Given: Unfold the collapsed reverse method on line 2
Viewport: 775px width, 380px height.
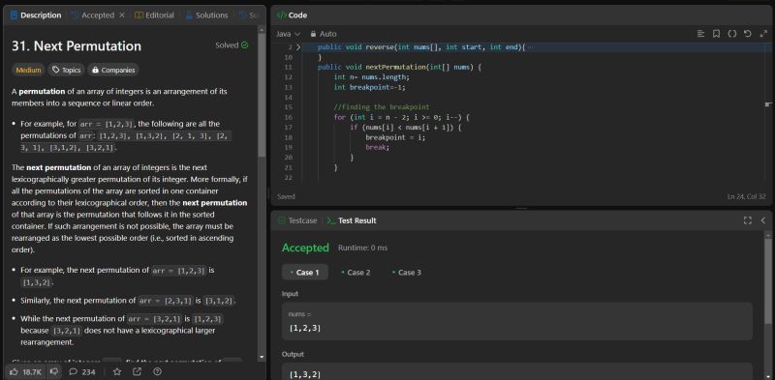Looking at the screenshot, I should (298, 47).
